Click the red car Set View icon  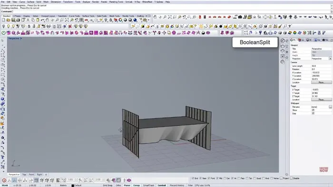(x=86, y=20)
